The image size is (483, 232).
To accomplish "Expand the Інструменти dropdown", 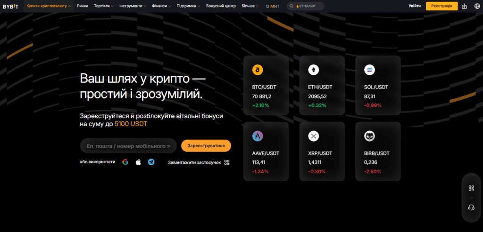I will click(x=133, y=6).
